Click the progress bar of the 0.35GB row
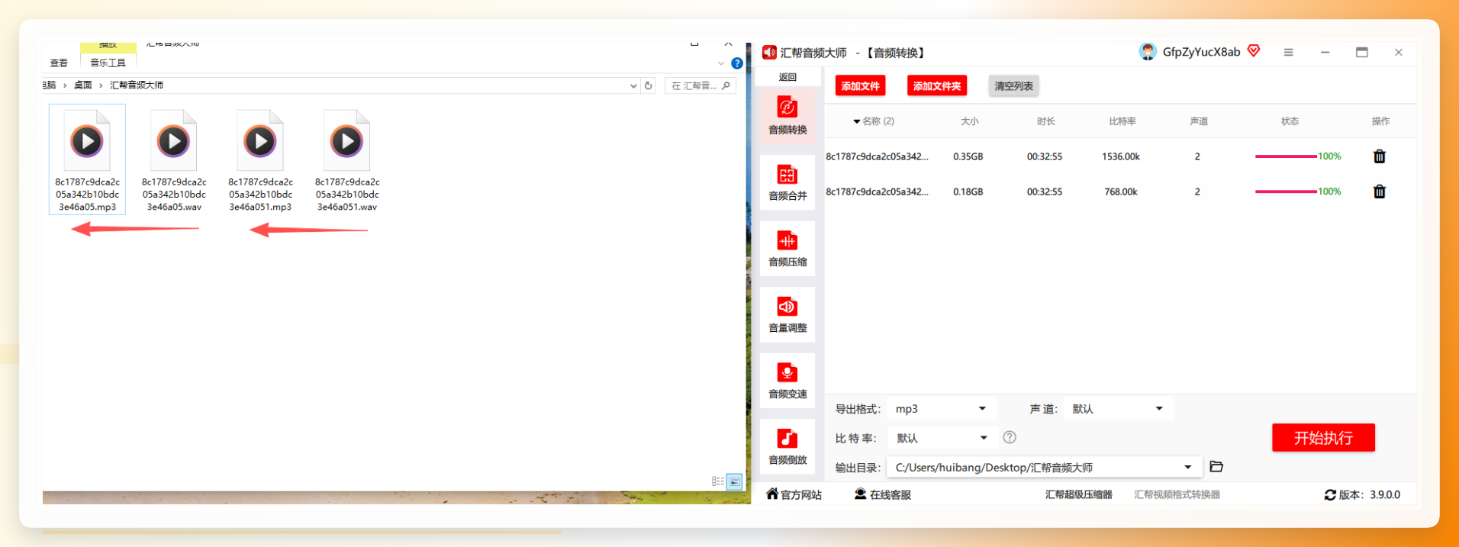Image resolution: width=1459 pixels, height=547 pixels. click(1286, 156)
